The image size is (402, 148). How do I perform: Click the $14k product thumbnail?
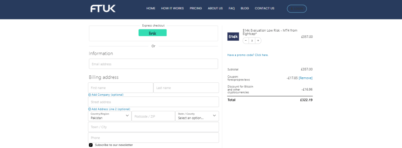(233, 36)
